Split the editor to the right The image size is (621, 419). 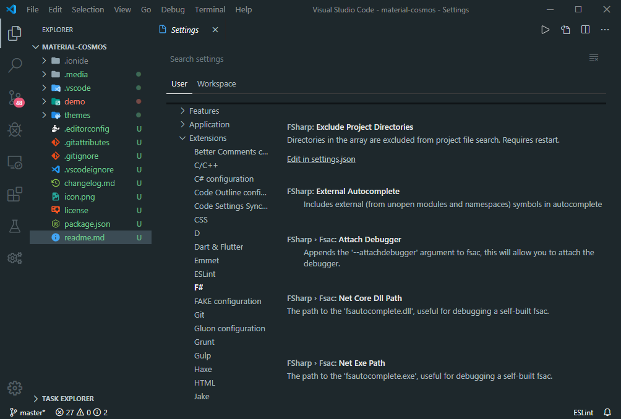pos(585,30)
